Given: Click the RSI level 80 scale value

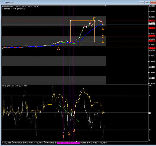Looking at the screenshot, I should pyautogui.click(x=150, y=96).
